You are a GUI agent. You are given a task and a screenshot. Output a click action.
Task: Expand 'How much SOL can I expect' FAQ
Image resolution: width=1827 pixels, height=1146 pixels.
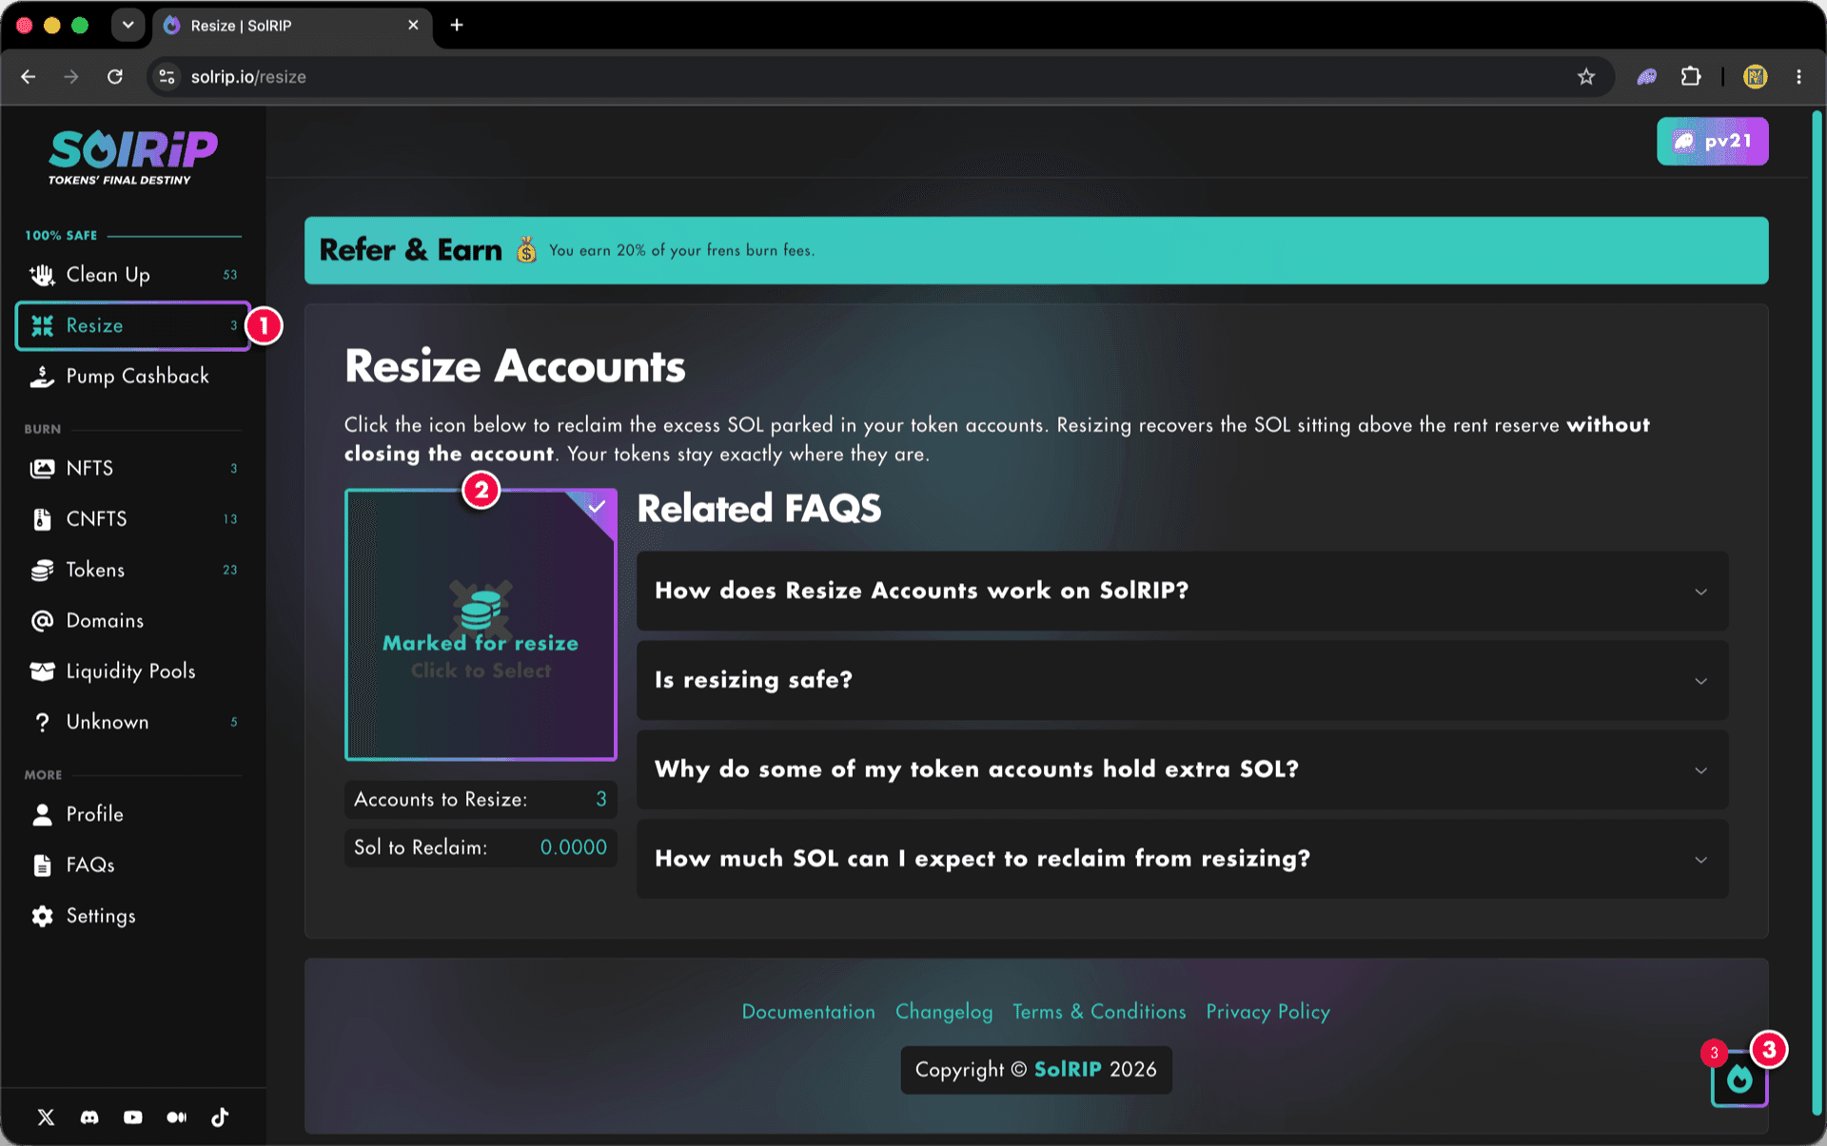coord(1182,859)
